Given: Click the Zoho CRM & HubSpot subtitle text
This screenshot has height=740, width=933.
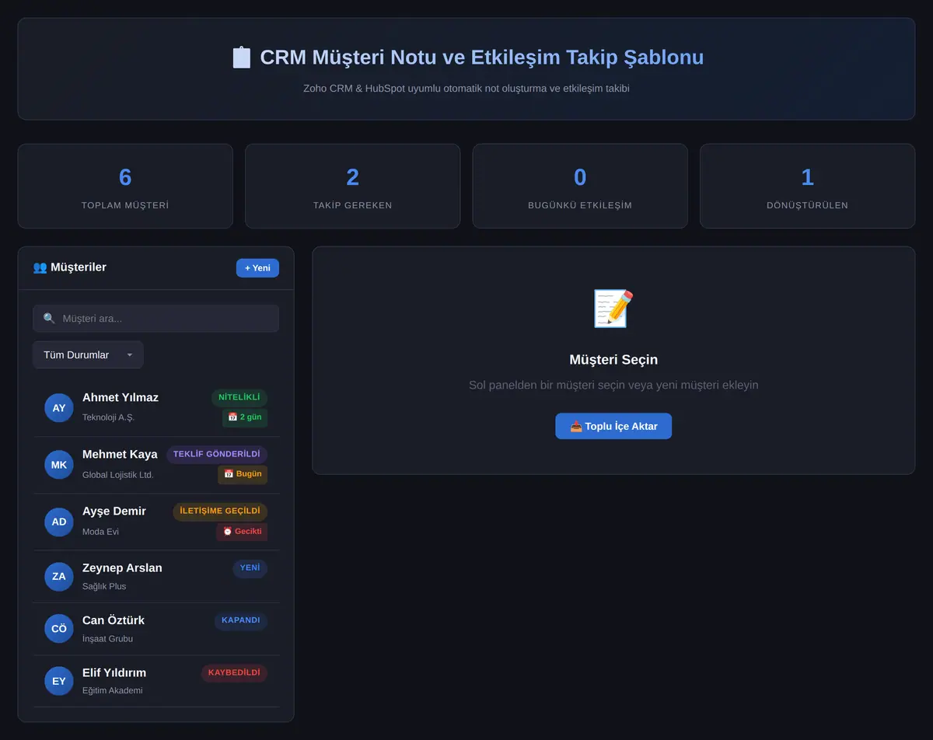Looking at the screenshot, I should point(466,89).
